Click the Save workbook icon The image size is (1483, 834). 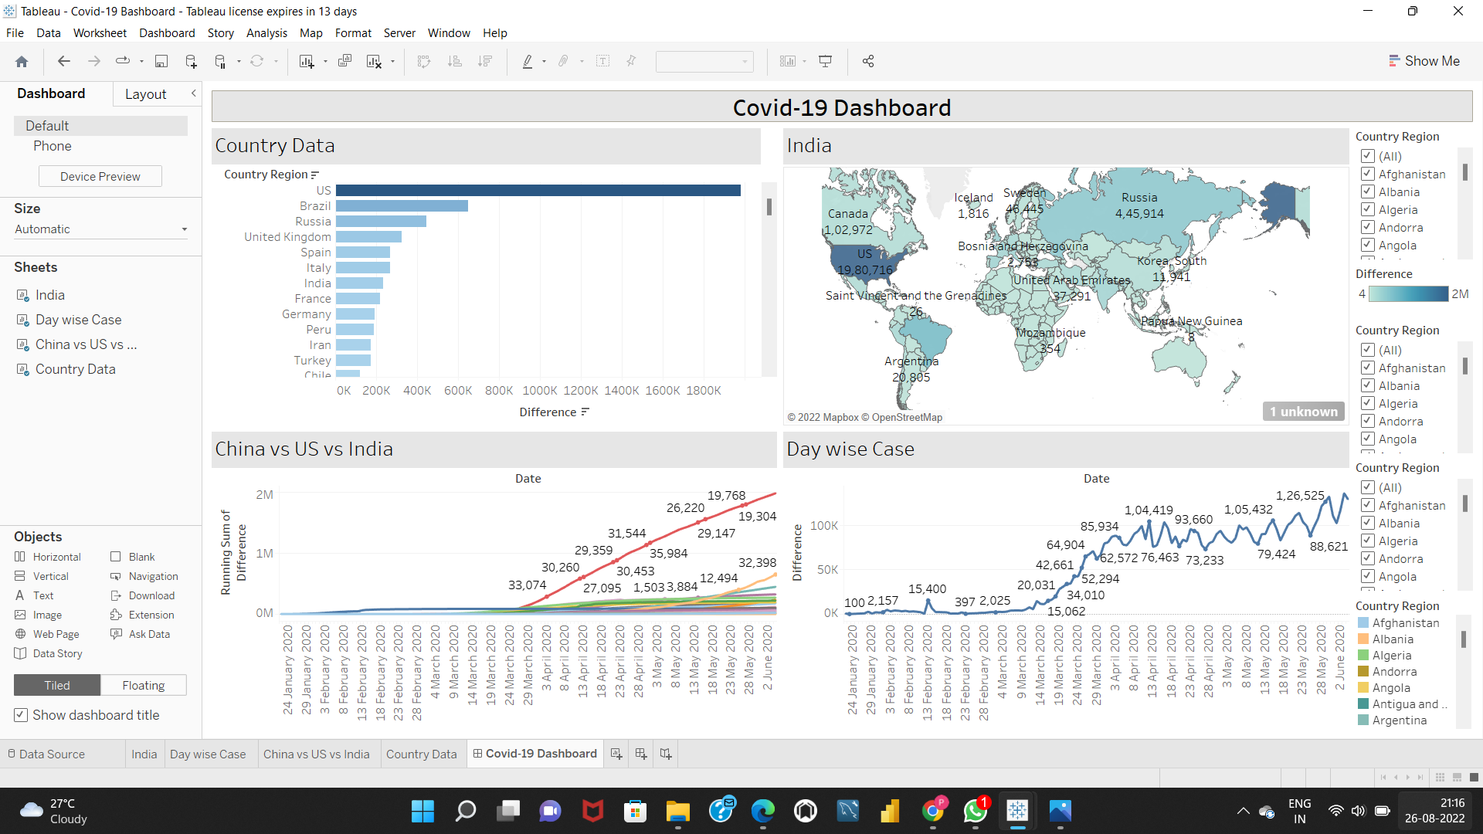click(161, 61)
